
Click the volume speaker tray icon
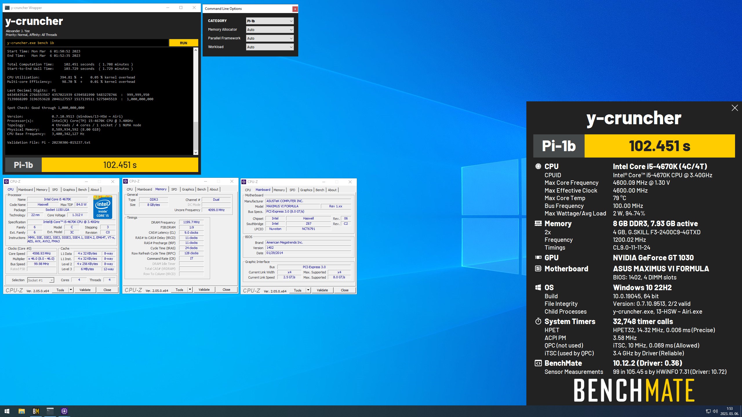point(715,411)
